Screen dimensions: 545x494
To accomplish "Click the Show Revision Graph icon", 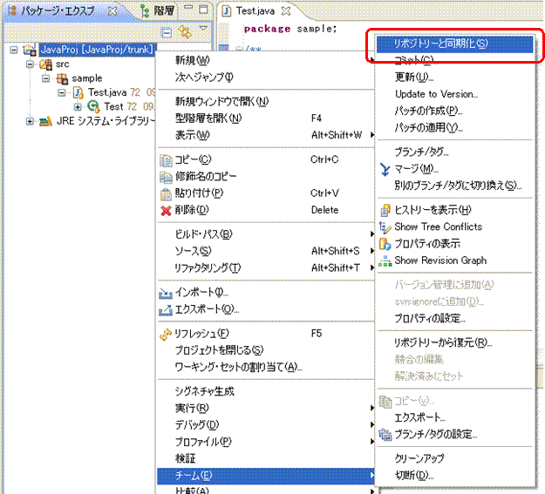I will click(385, 261).
